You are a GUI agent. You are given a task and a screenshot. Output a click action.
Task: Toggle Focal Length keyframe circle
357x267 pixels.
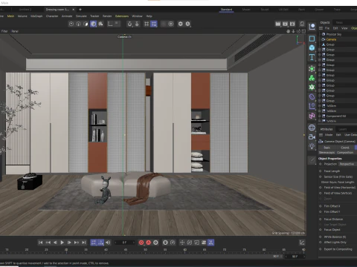[x=320, y=171]
